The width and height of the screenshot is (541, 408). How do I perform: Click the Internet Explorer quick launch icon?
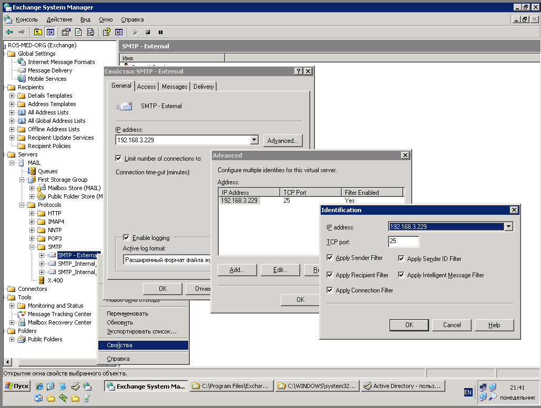point(39,386)
